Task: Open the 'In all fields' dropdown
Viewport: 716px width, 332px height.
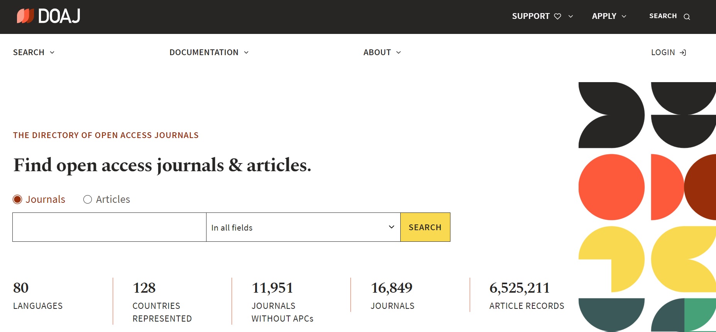Action: [303, 227]
